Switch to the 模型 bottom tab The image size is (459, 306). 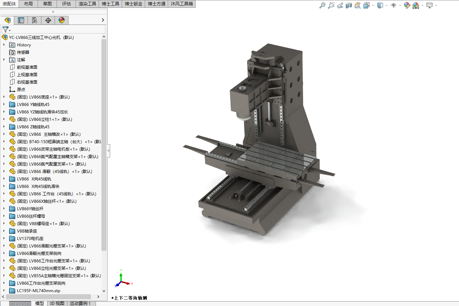[40, 304]
